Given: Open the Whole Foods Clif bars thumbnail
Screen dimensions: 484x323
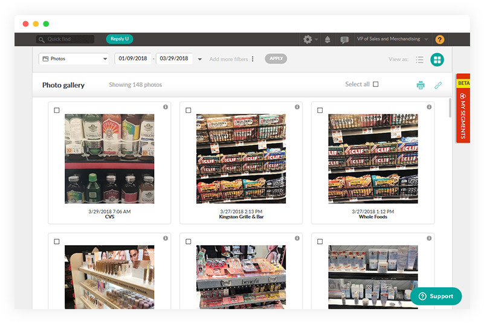Looking at the screenshot, I should [373, 159].
